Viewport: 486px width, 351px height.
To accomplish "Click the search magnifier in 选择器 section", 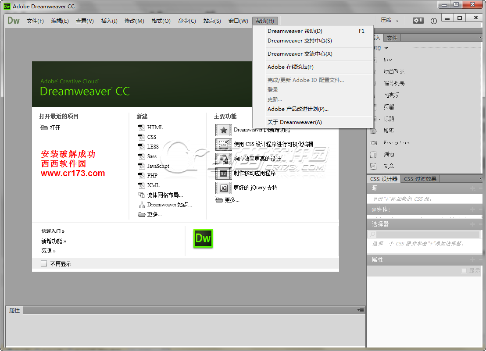I will pyautogui.click(x=372, y=234).
